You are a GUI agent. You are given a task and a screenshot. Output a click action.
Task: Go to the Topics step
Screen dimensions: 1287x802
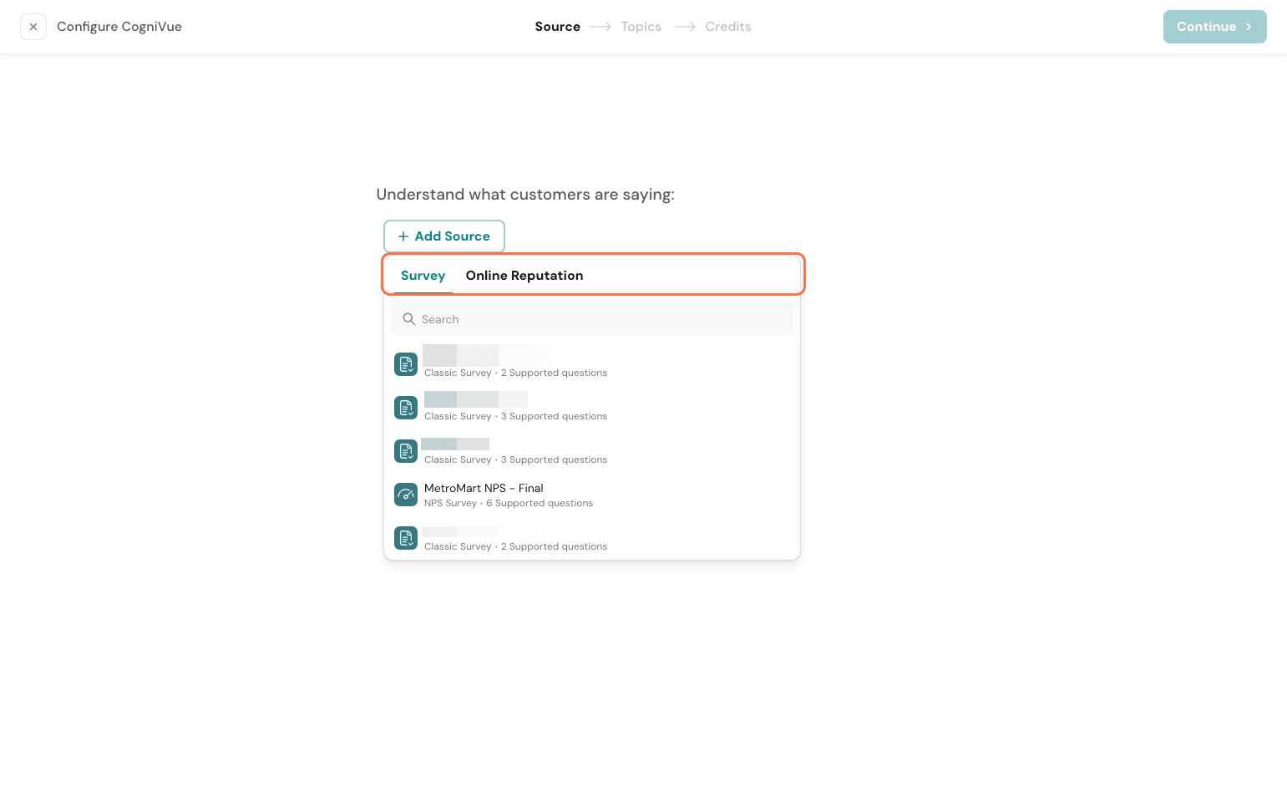641,27
